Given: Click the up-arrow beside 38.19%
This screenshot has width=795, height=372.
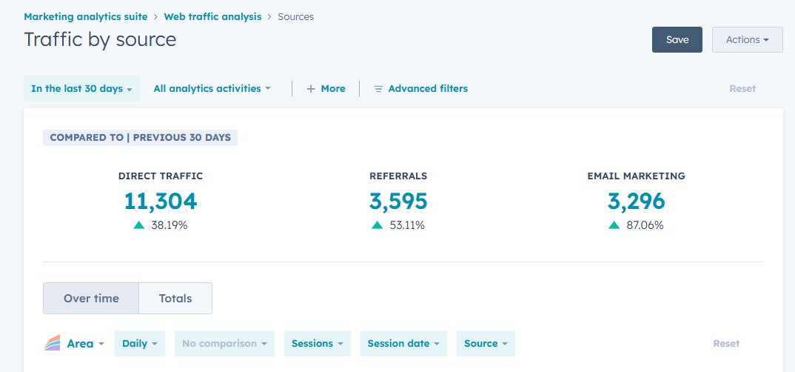Looking at the screenshot, I should pyautogui.click(x=139, y=225).
